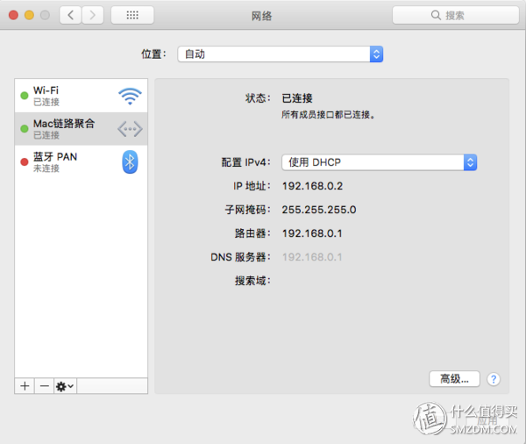The width and height of the screenshot is (526, 444).
Task: Click red status dot of 蓝牙 PAN
Action: pos(25,162)
